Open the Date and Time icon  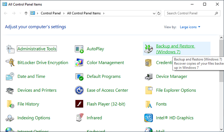click(x=10, y=76)
